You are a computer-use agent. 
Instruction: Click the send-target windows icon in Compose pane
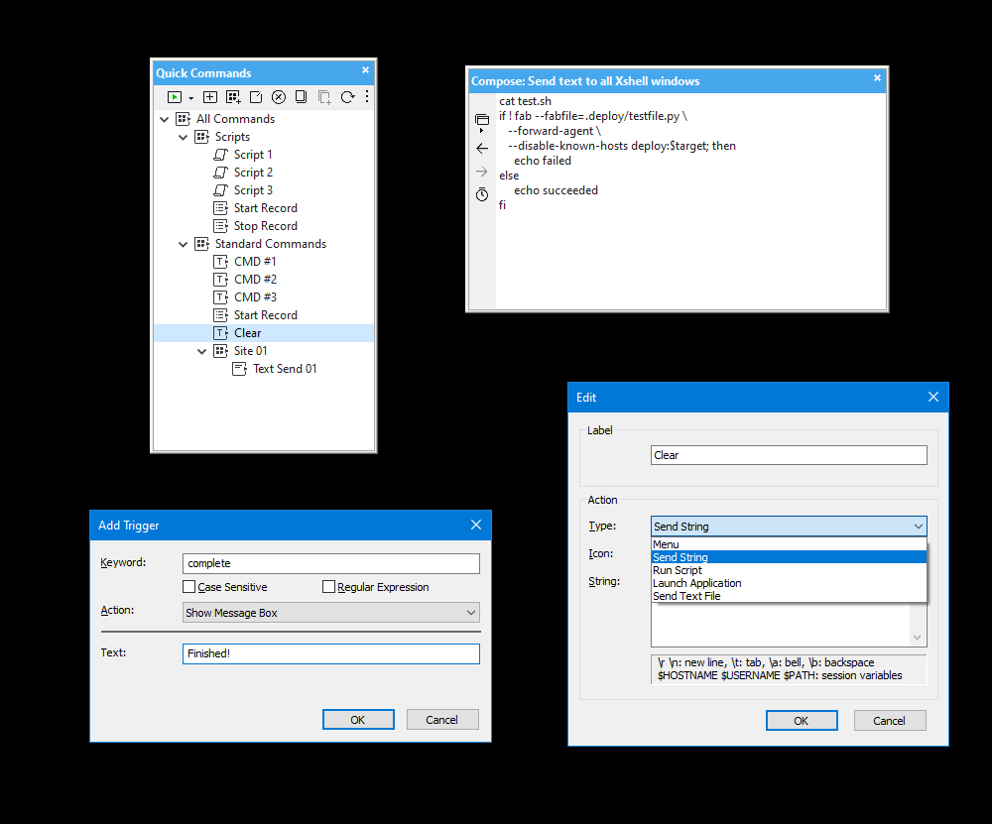pos(482,121)
